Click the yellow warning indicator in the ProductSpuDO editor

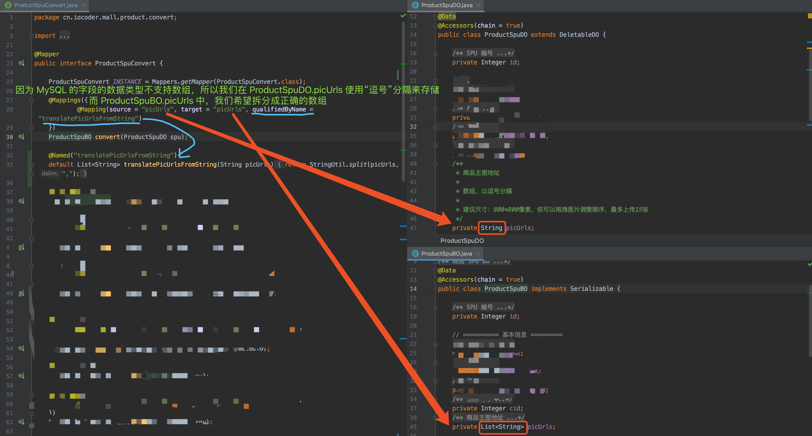coord(809,16)
